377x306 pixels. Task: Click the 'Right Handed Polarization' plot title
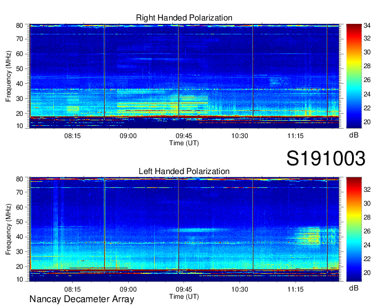(x=184, y=18)
